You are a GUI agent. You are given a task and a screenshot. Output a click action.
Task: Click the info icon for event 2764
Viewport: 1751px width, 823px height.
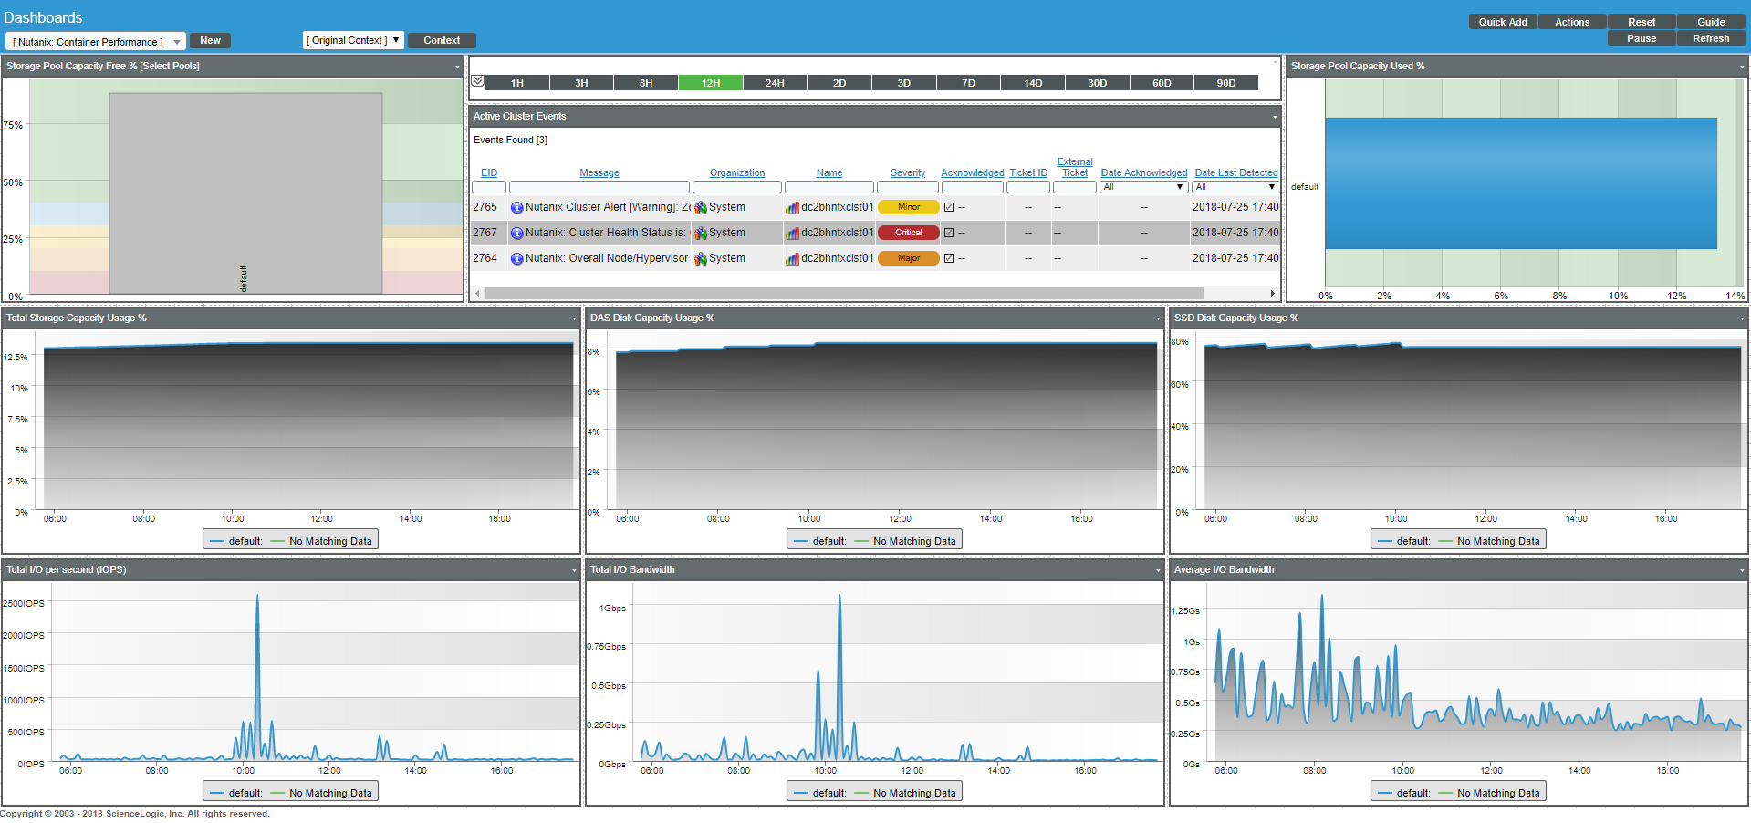pos(516,259)
